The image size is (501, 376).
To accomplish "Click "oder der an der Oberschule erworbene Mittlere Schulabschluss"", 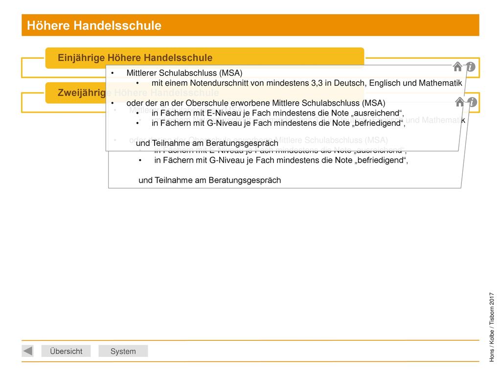I will click(243, 103).
